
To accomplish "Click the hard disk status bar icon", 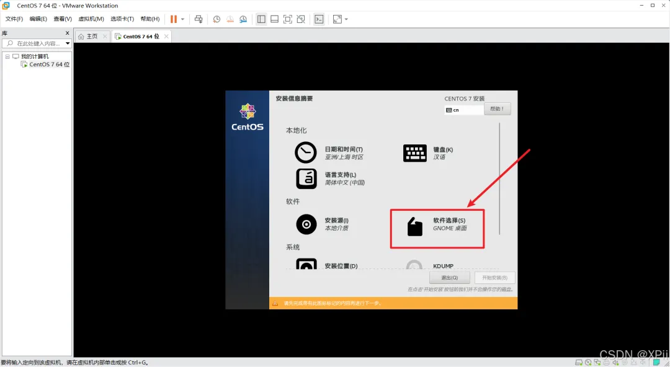I will (x=579, y=362).
